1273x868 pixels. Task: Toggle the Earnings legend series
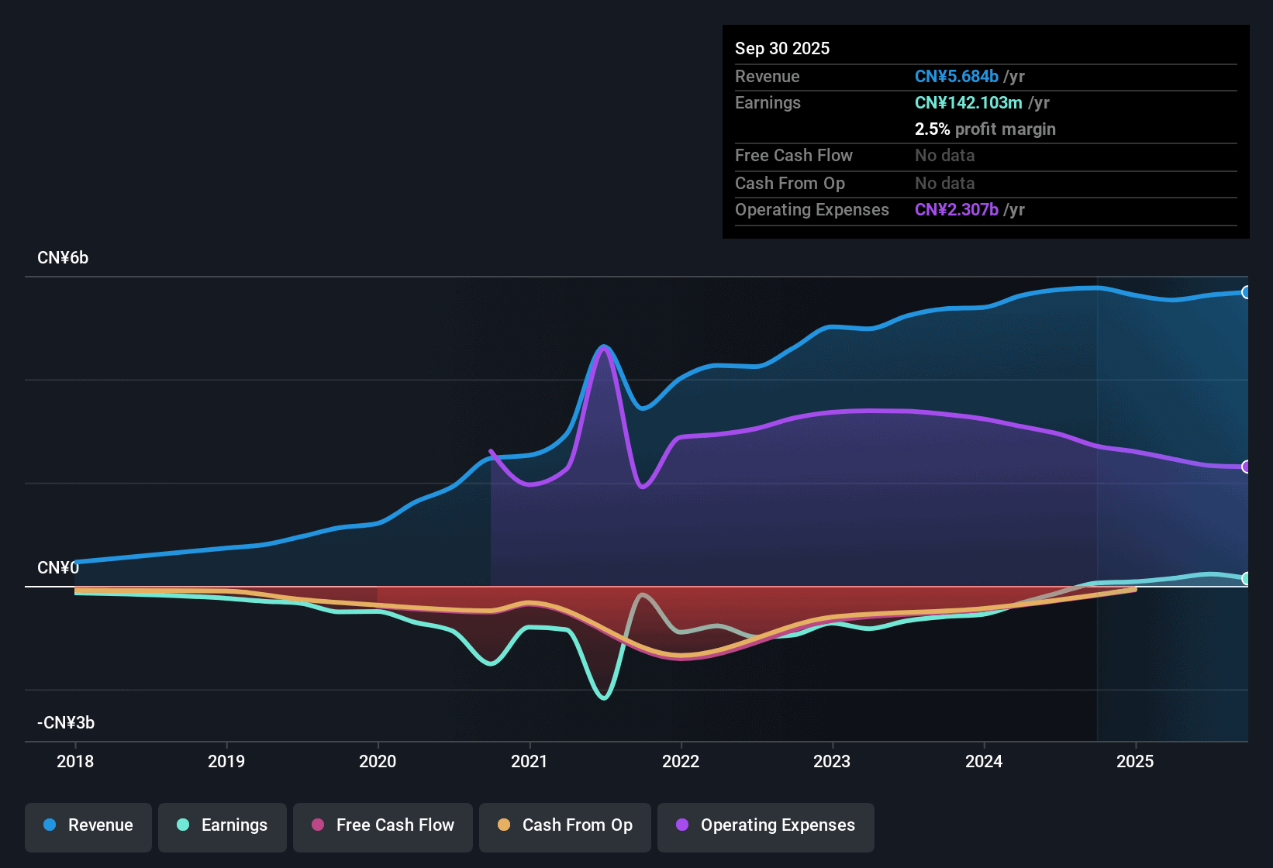point(223,825)
